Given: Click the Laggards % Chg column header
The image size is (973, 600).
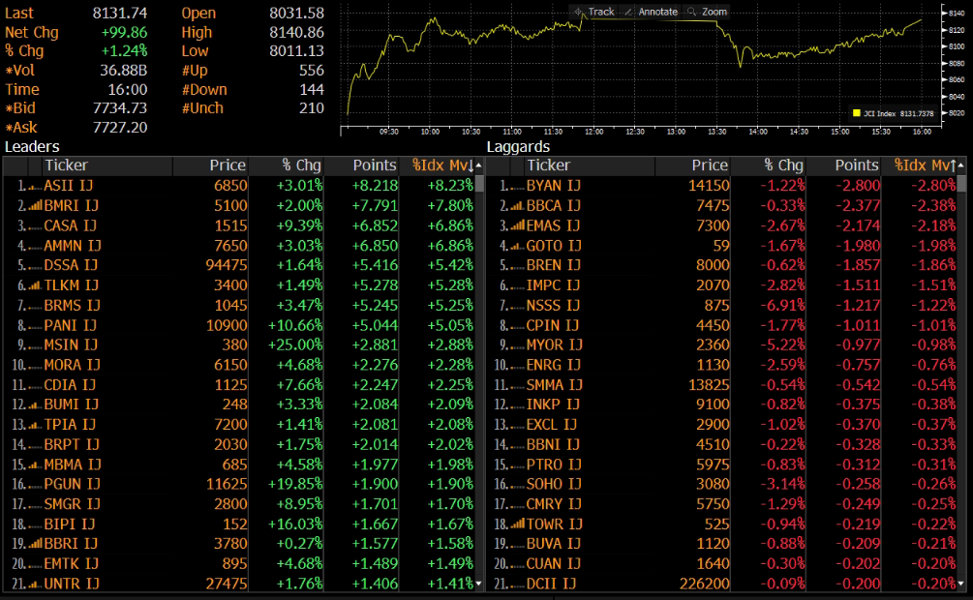Looking at the screenshot, I should click(783, 165).
